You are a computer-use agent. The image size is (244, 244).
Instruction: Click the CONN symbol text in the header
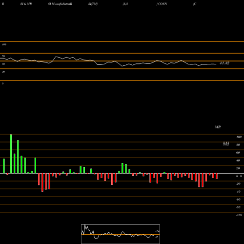[163, 4]
